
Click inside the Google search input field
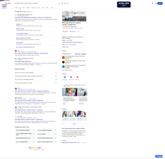tap(36, 3)
